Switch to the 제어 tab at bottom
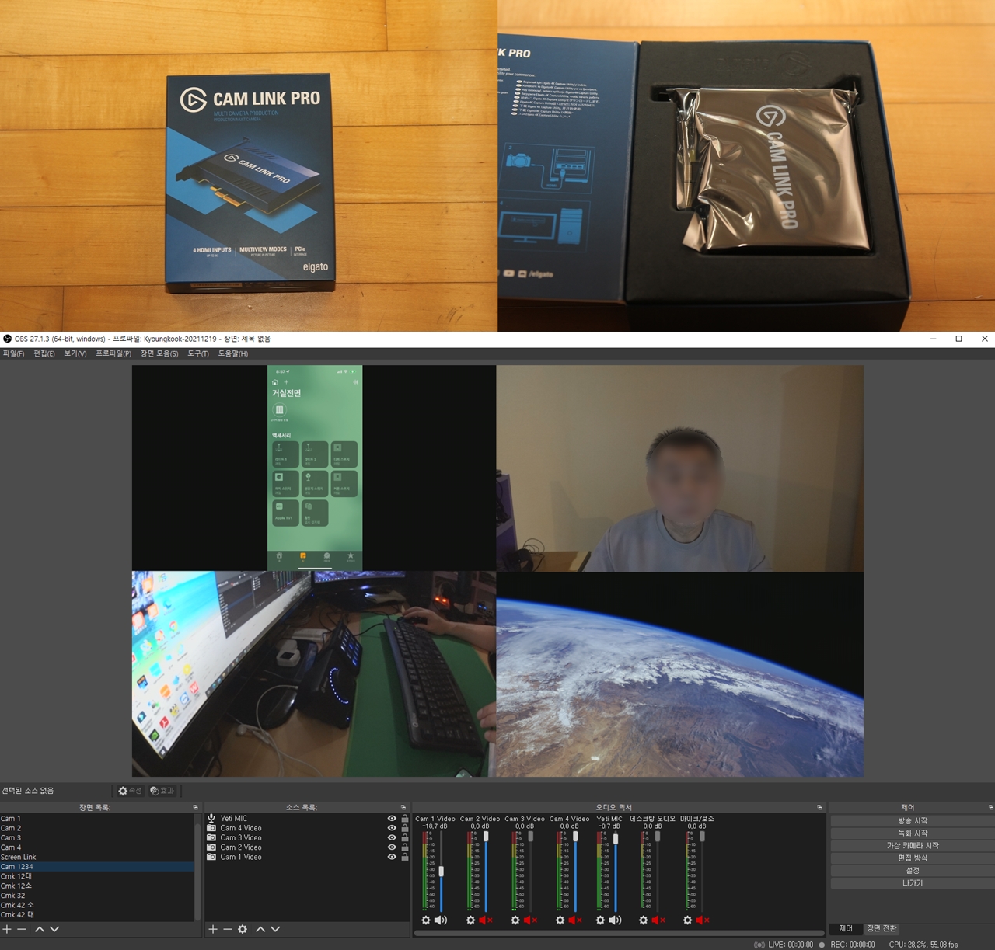The width and height of the screenshot is (995, 950). pyautogui.click(x=846, y=929)
